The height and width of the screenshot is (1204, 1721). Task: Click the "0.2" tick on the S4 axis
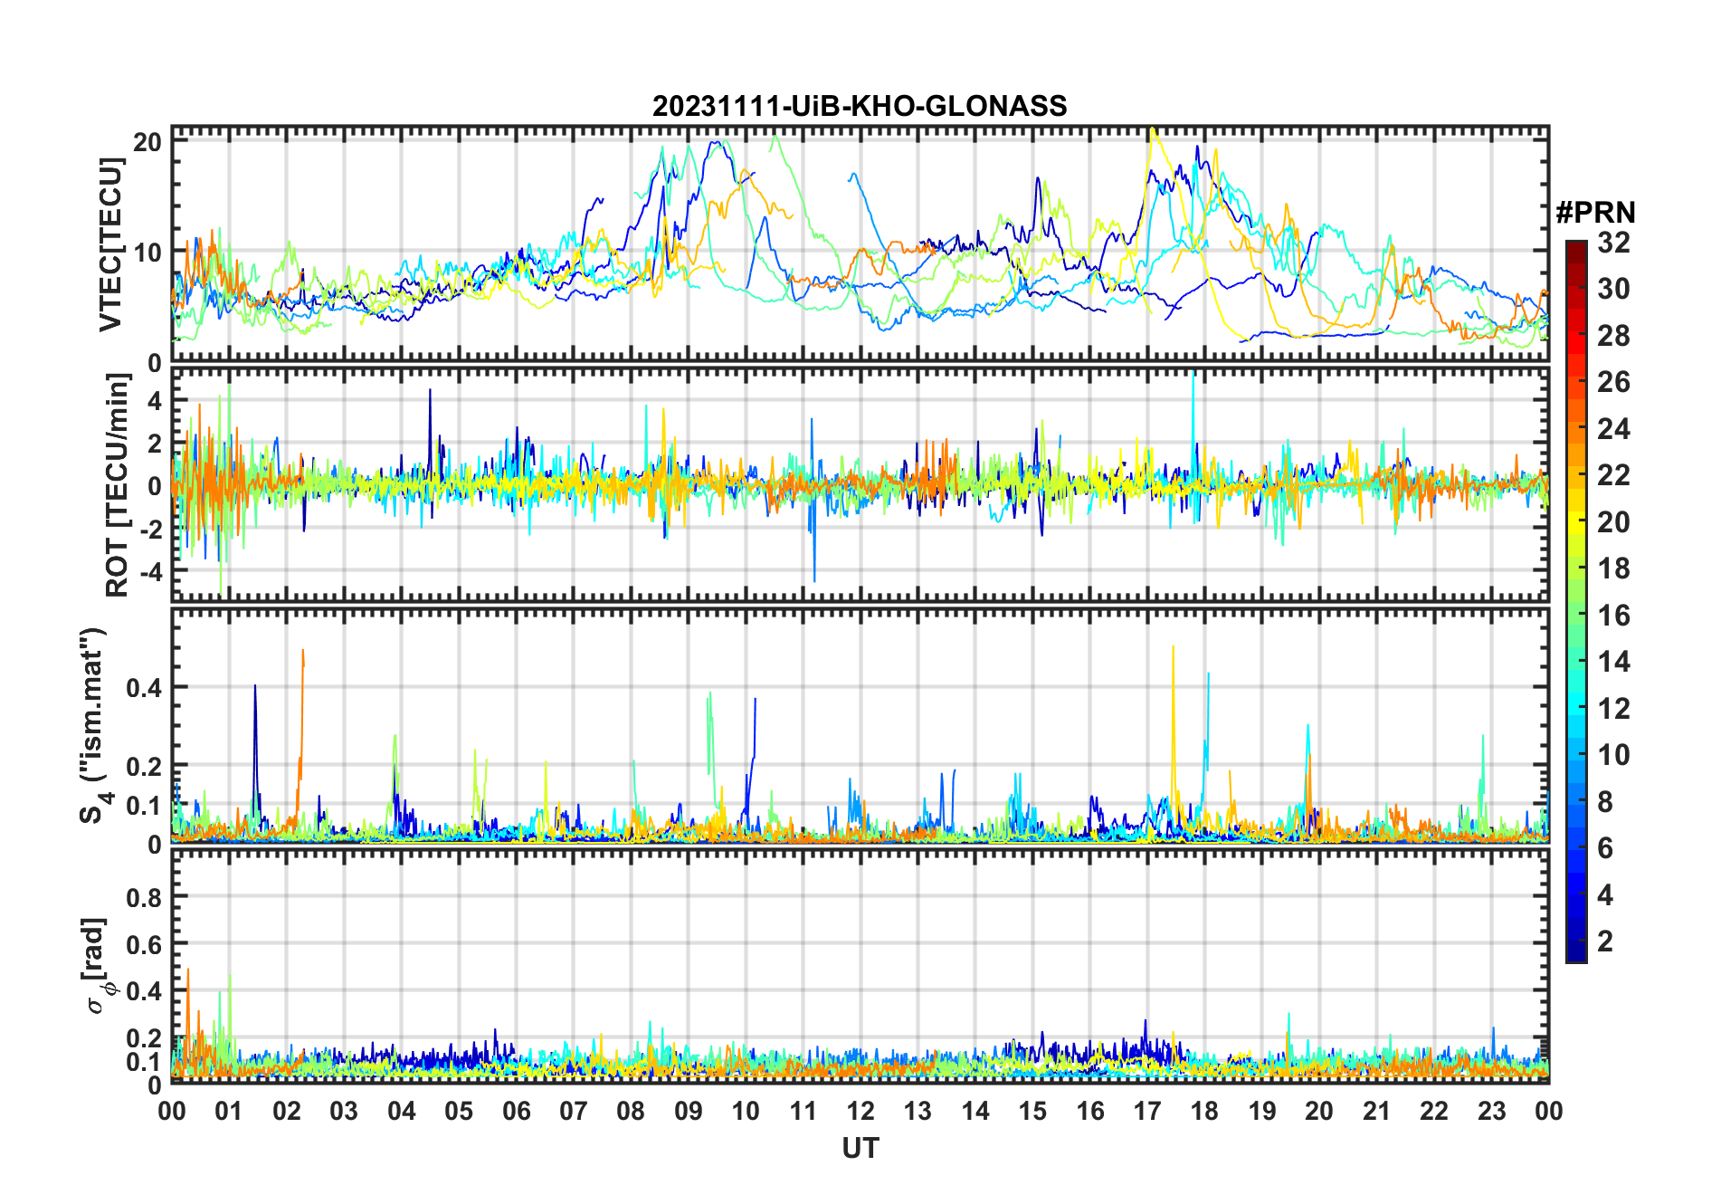[146, 766]
